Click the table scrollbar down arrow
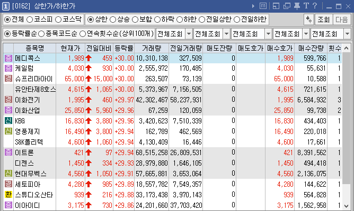Viewport: 354px width, 211px height. click(x=347, y=205)
